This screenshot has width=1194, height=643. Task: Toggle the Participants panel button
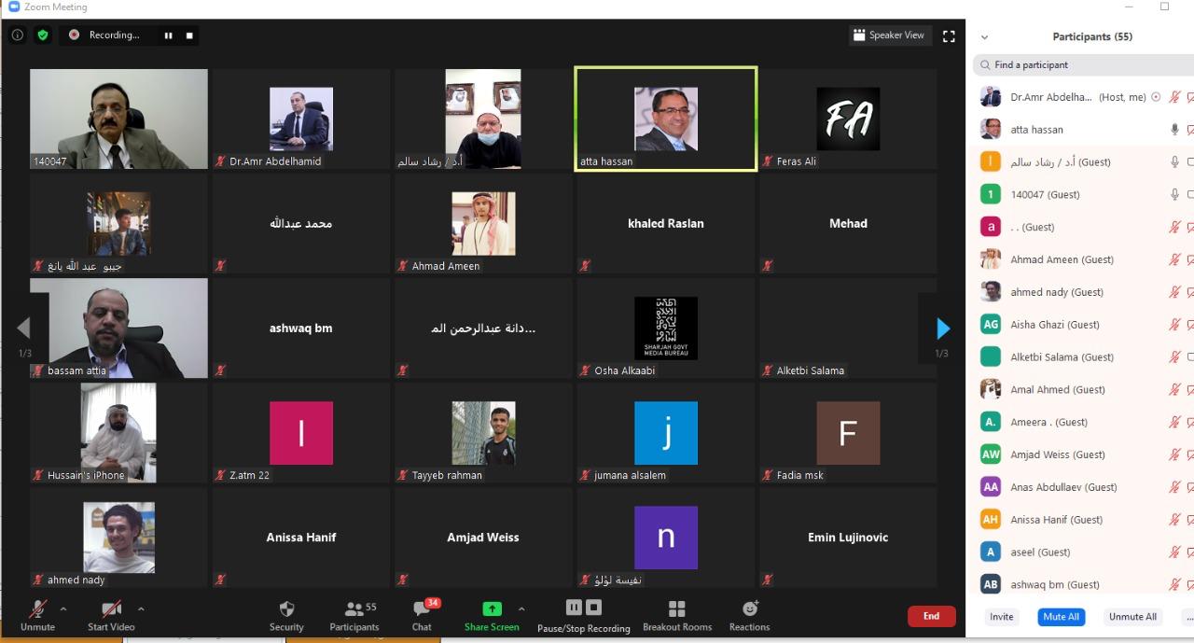coord(354,609)
